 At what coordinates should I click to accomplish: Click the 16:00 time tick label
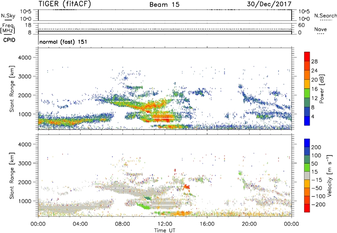point(207,224)
